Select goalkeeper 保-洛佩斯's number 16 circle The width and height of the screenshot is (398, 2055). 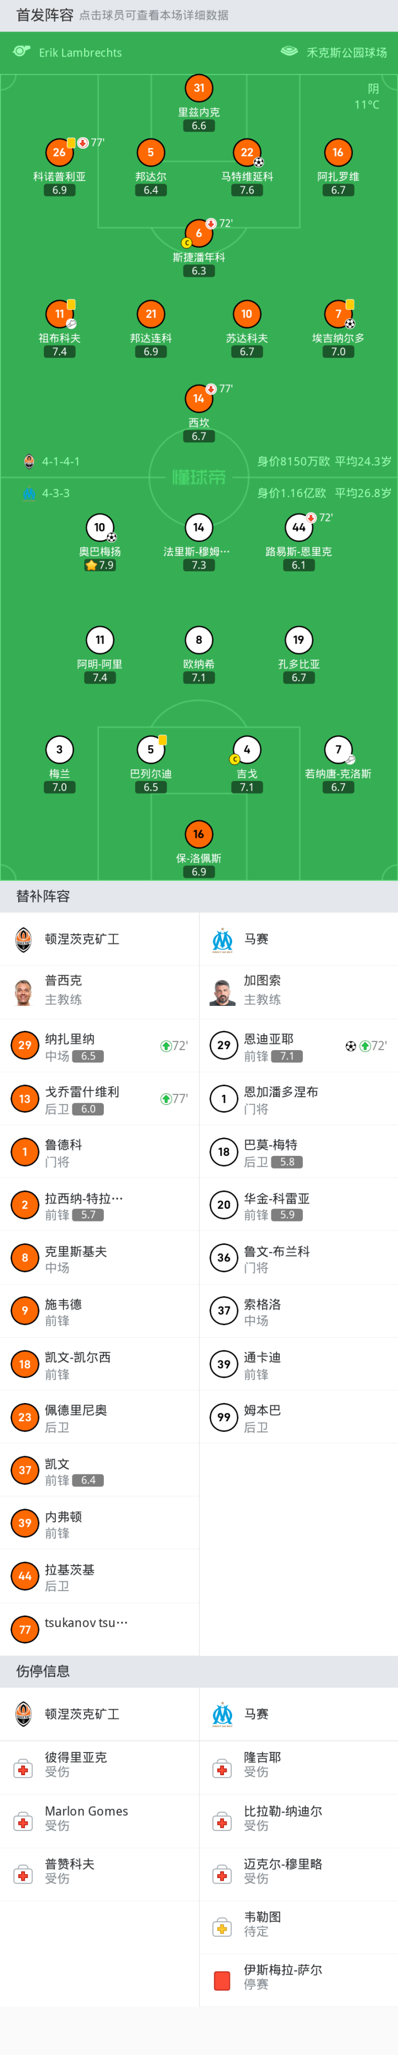[198, 834]
